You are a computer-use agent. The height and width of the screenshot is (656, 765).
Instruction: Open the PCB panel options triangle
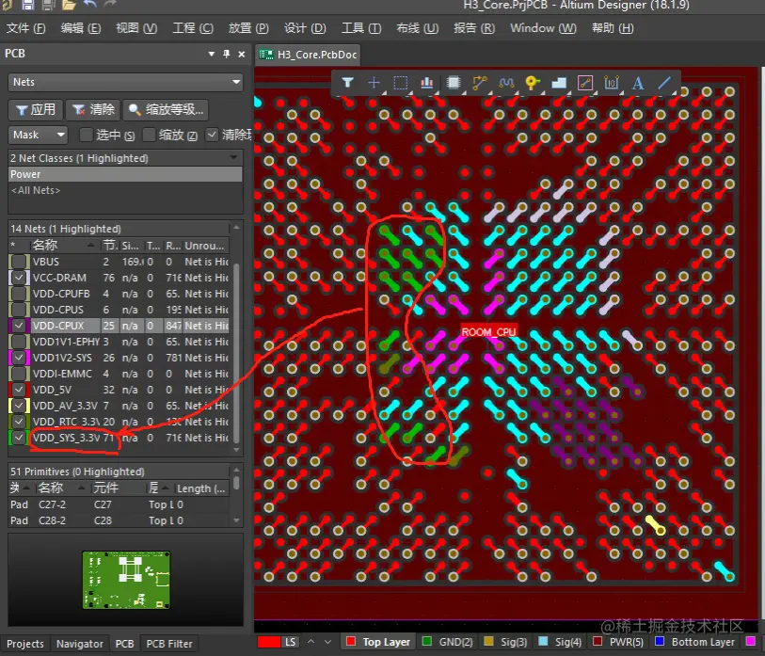212,54
